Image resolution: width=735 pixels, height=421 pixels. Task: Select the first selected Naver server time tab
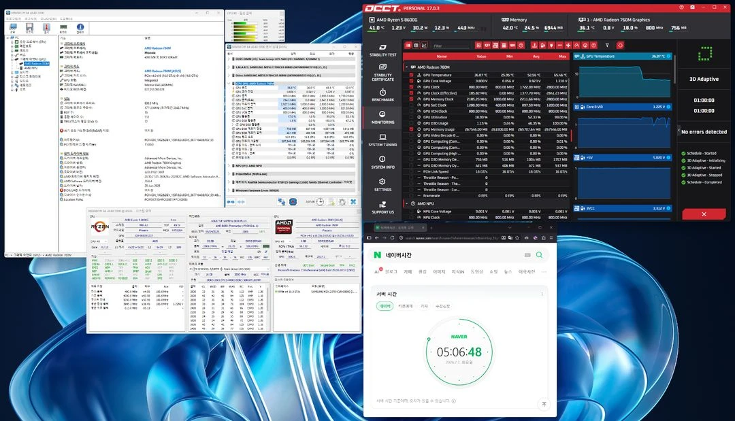click(385, 306)
